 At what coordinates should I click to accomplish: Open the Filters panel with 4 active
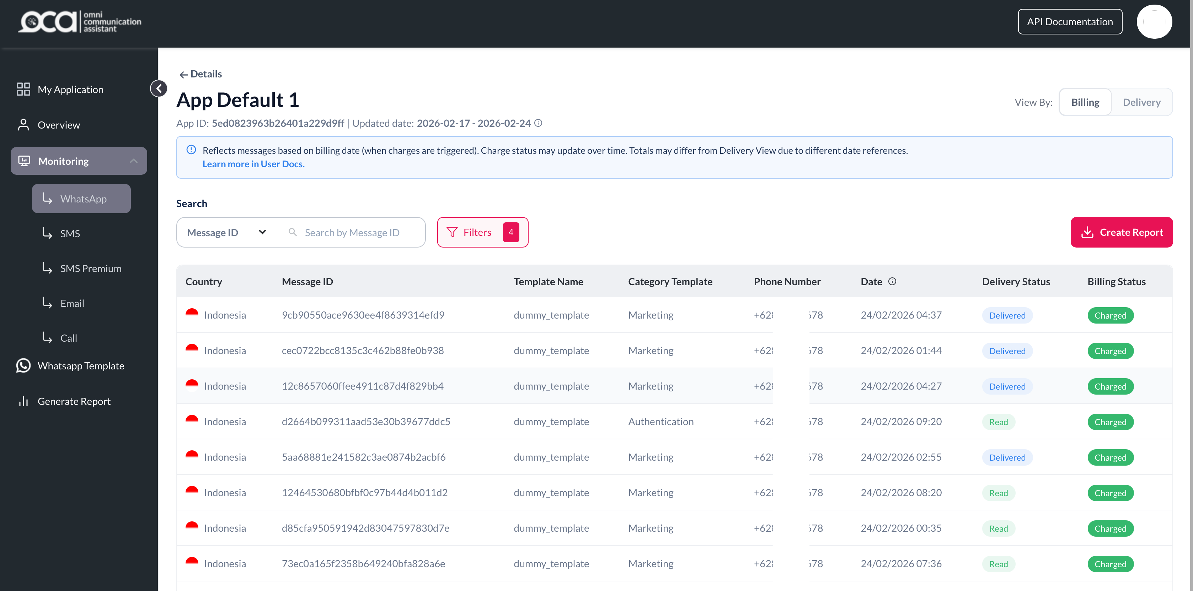(x=482, y=232)
